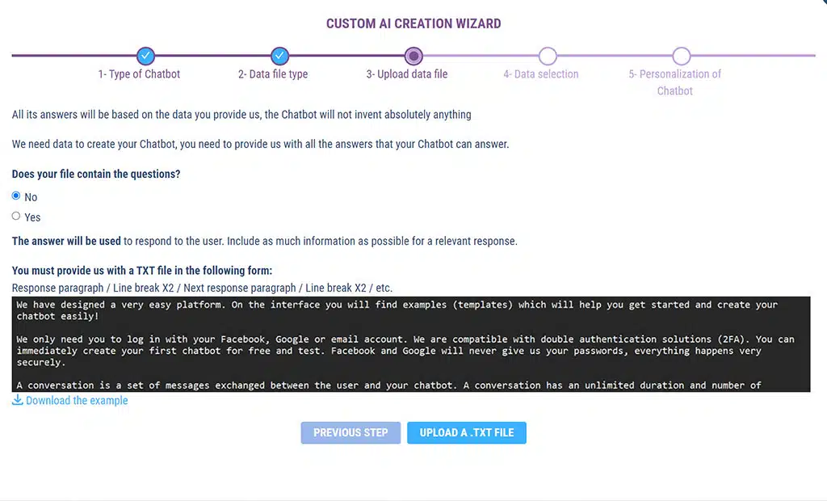This screenshot has width=827, height=501.
Task: Click the active step 3 circle marker
Action: (x=413, y=56)
